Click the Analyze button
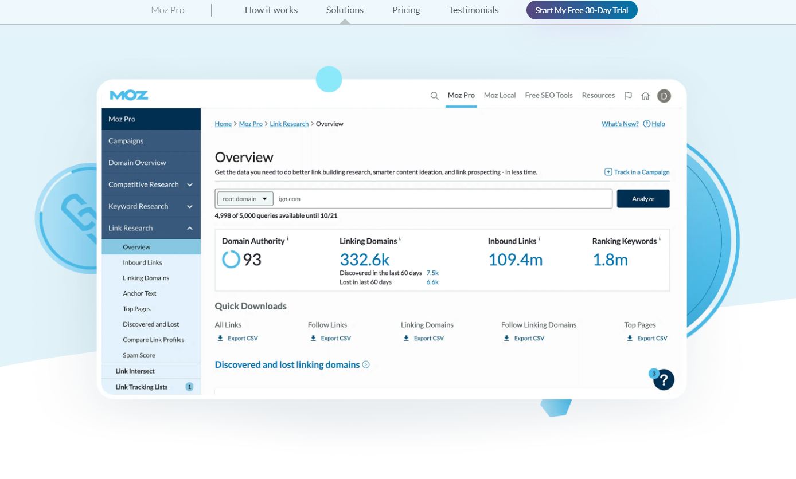 click(x=643, y=199)
